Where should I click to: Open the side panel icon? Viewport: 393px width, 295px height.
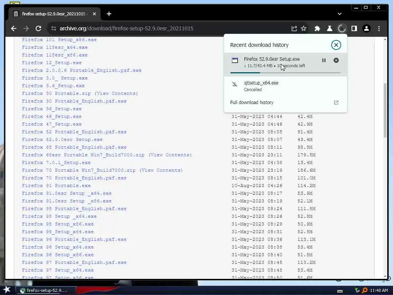(354, 28)
